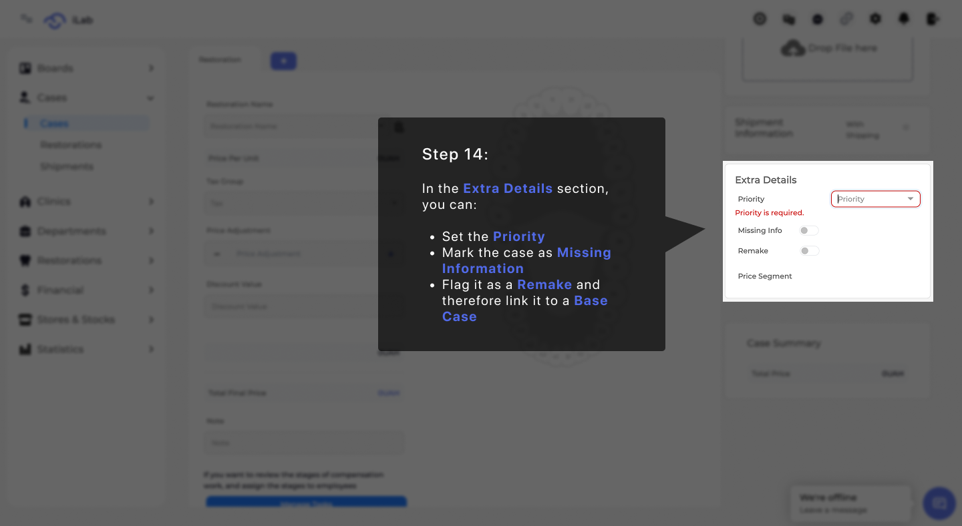Viewport: 962px width, 526px height.
Task: Open the live chat widget button
Action: point(939,503)
